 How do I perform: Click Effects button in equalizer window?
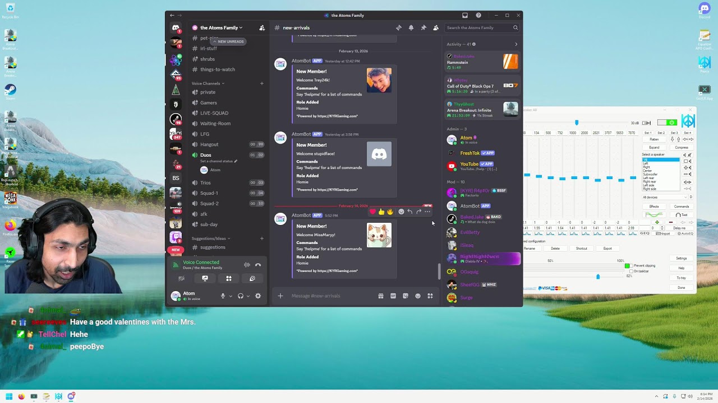tap(654, 207)
